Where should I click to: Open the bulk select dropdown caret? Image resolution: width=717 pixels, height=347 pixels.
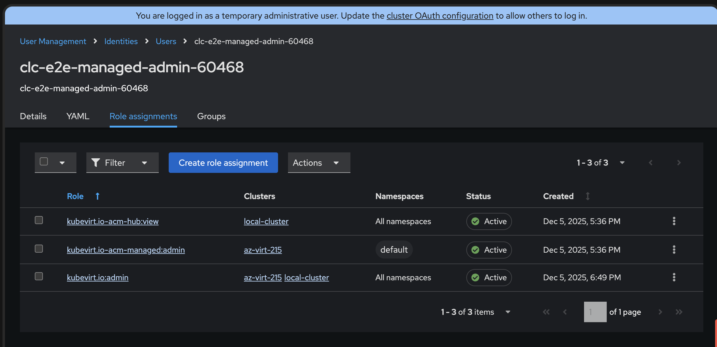62,163
